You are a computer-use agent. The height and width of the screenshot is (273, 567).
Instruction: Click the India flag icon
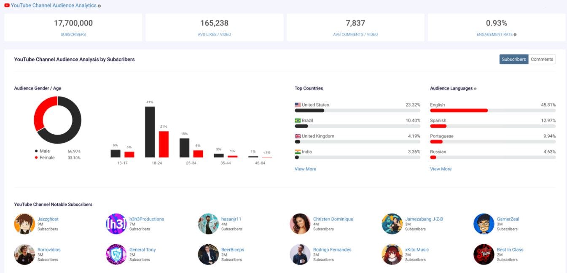pos(297,151)
